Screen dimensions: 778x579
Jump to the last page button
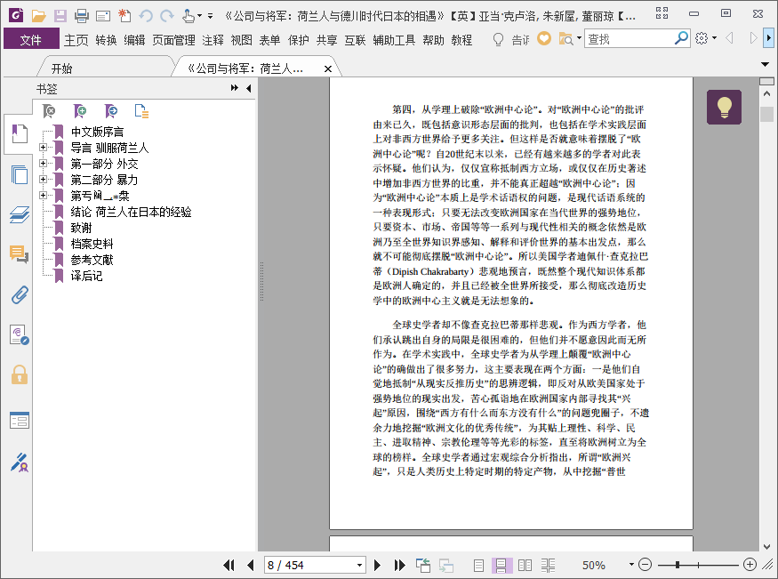tap(399, 565)
